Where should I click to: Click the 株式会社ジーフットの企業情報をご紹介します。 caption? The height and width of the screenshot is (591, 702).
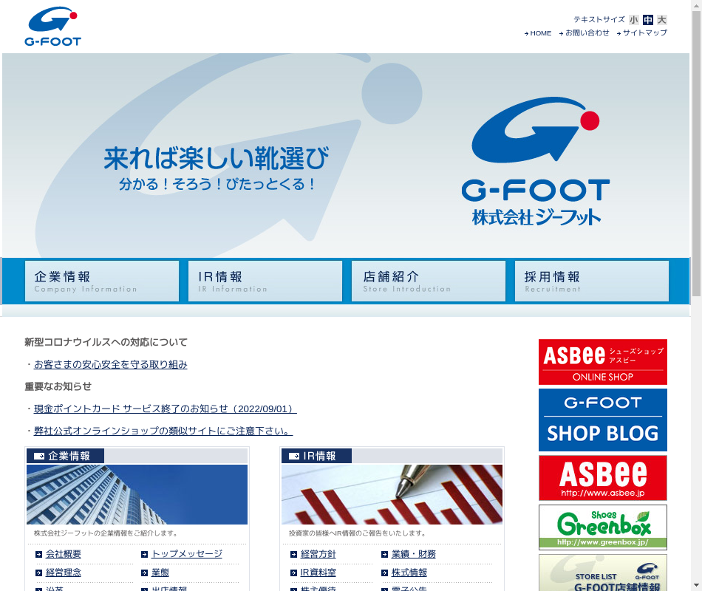[x=107, y=533]
